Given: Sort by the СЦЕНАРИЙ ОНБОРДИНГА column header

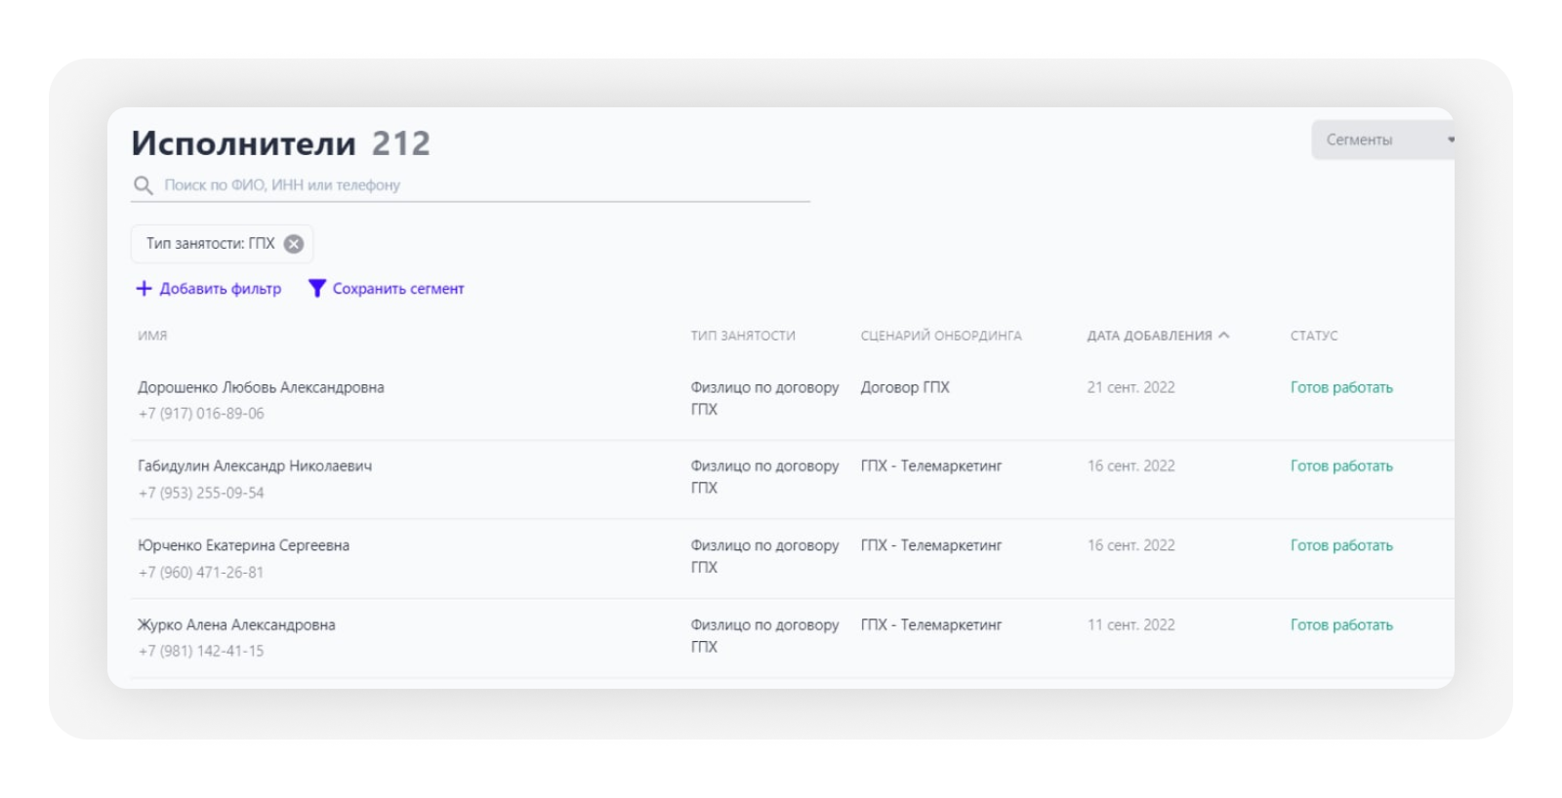Looking at the screenshot, I should click(x=940, y=336).
